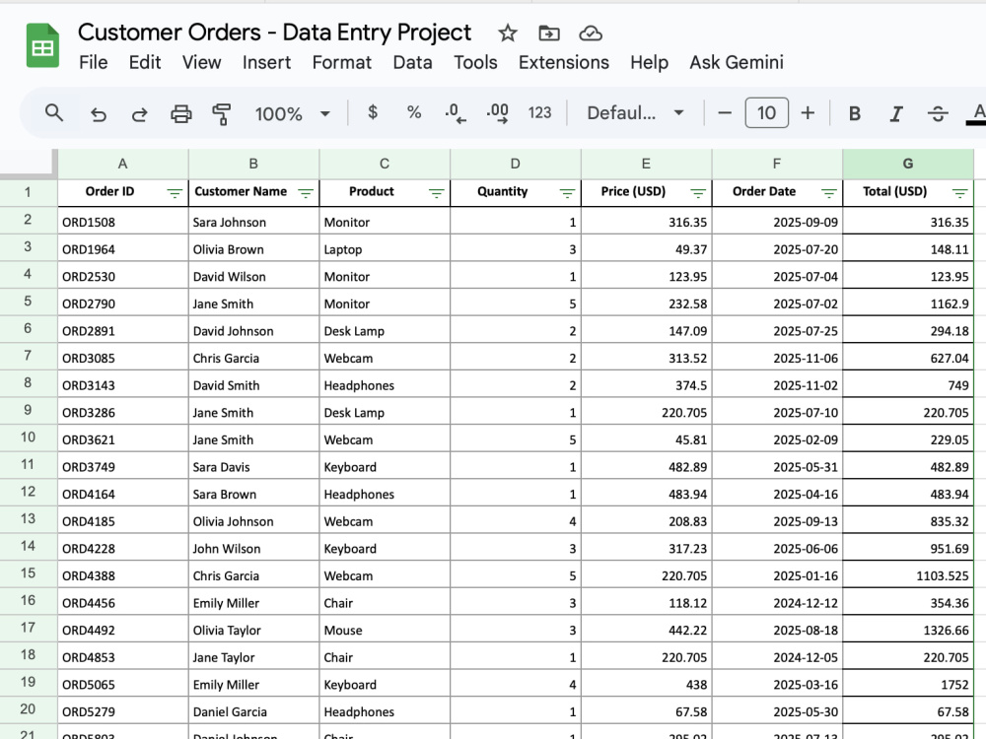986x739 pixels.
Task: Format as percent
Action: (x=414, y=112)
